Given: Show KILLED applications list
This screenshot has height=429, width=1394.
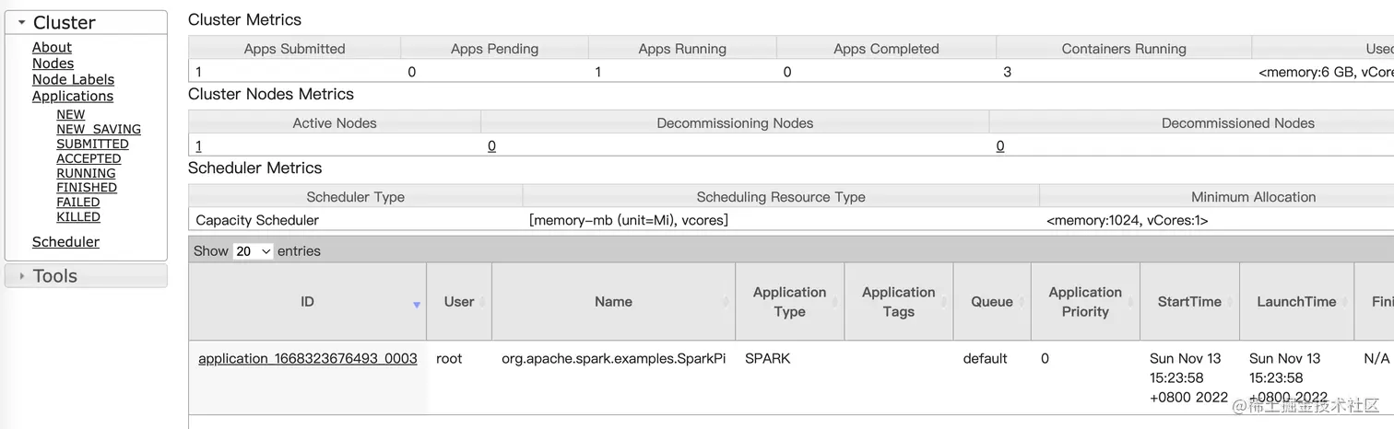Looking at the screenshot, I should coord(78,217).
